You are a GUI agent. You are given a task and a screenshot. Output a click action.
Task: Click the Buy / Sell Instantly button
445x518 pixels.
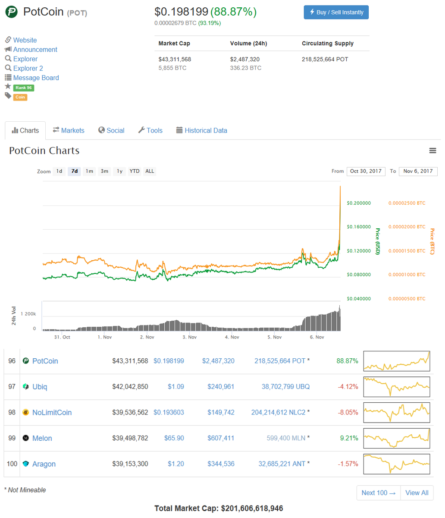(336, 12)
